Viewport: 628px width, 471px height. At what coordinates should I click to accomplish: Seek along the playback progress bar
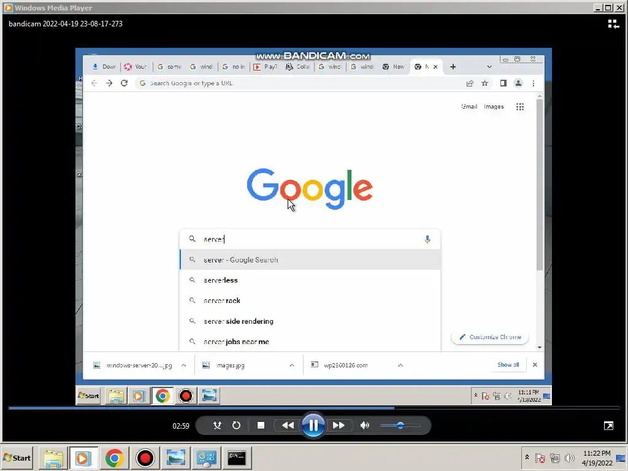[x=314, y=408]
